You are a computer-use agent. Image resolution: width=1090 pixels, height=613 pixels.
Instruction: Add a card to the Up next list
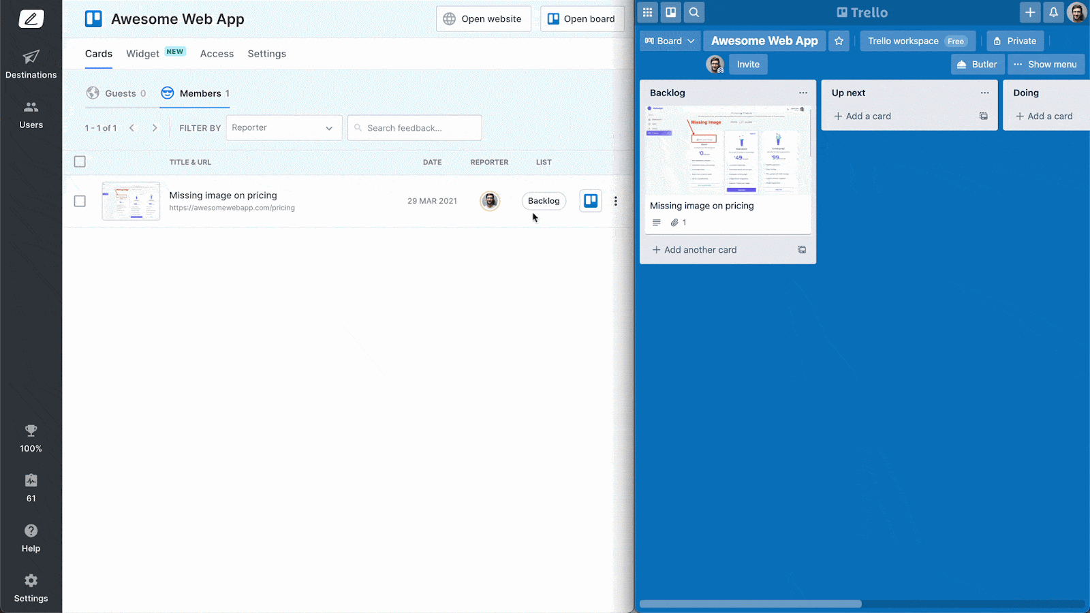862,116
